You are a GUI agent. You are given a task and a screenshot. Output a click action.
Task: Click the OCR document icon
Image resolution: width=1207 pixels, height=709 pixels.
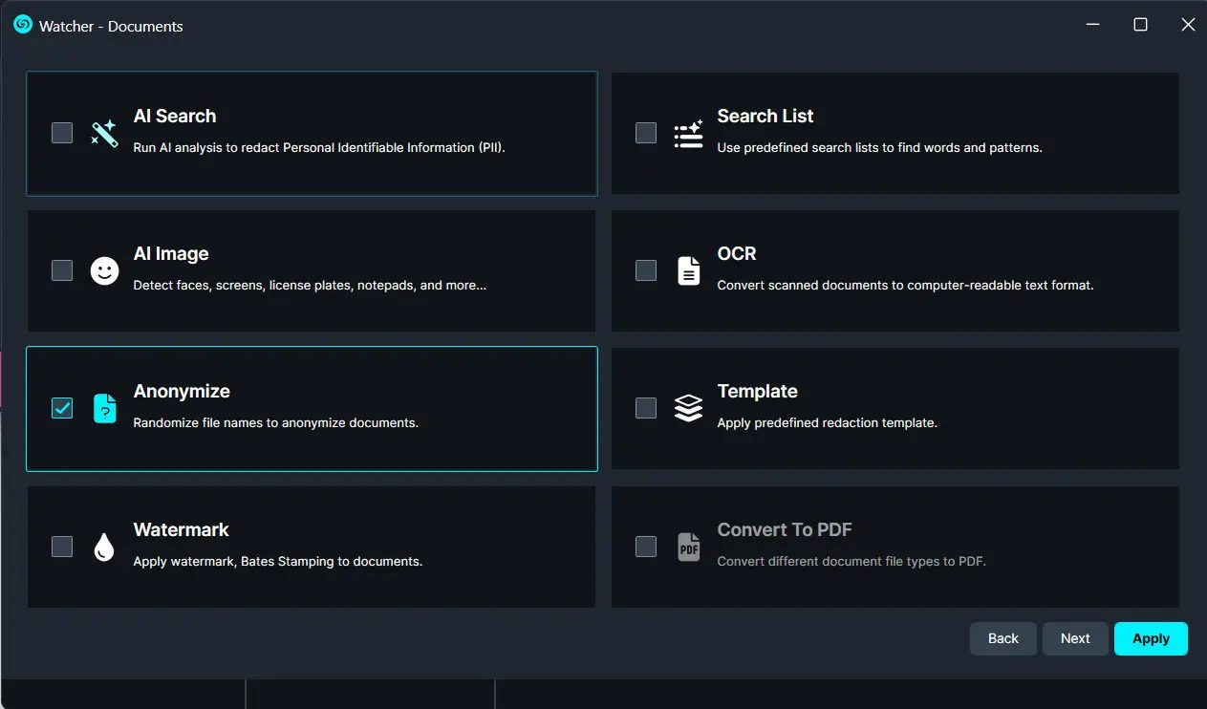(x=688, y=270)
